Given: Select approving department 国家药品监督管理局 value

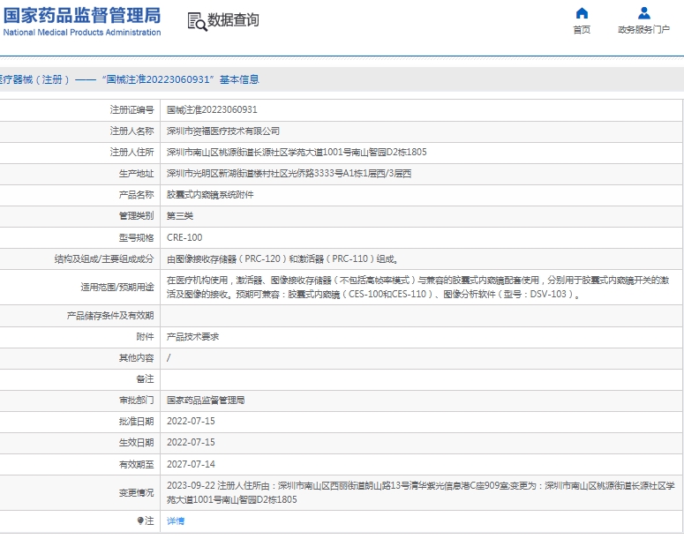Looking at the screenshot, I should click(x=206, y=401).
